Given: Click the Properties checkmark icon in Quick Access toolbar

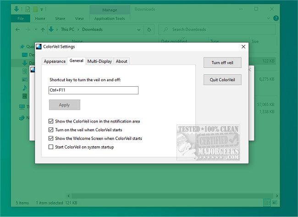Looking at the screenshot, I should click(28, 9).
